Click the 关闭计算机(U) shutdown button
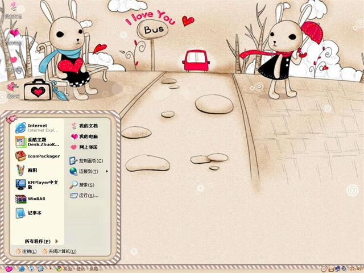364x273 pixels. (x=59, y=251)
